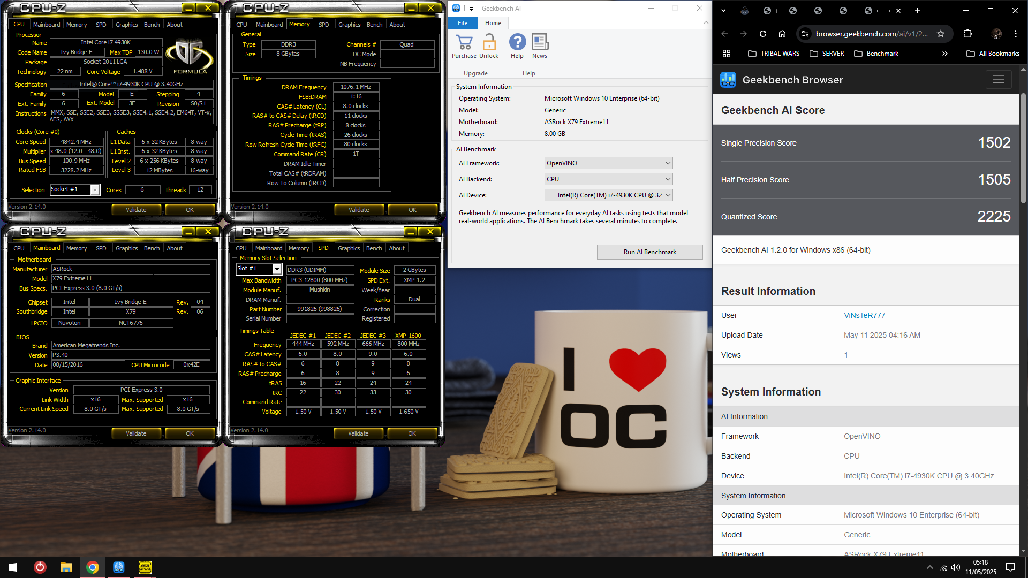The image size is (1028, 578).
Task: Reload the Geekbench Browser page
Action: click(763, 34)
